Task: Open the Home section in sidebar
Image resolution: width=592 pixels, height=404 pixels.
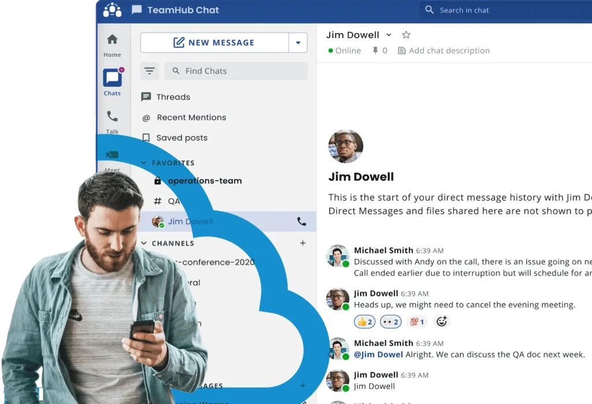Action: (x=112, y=45)
